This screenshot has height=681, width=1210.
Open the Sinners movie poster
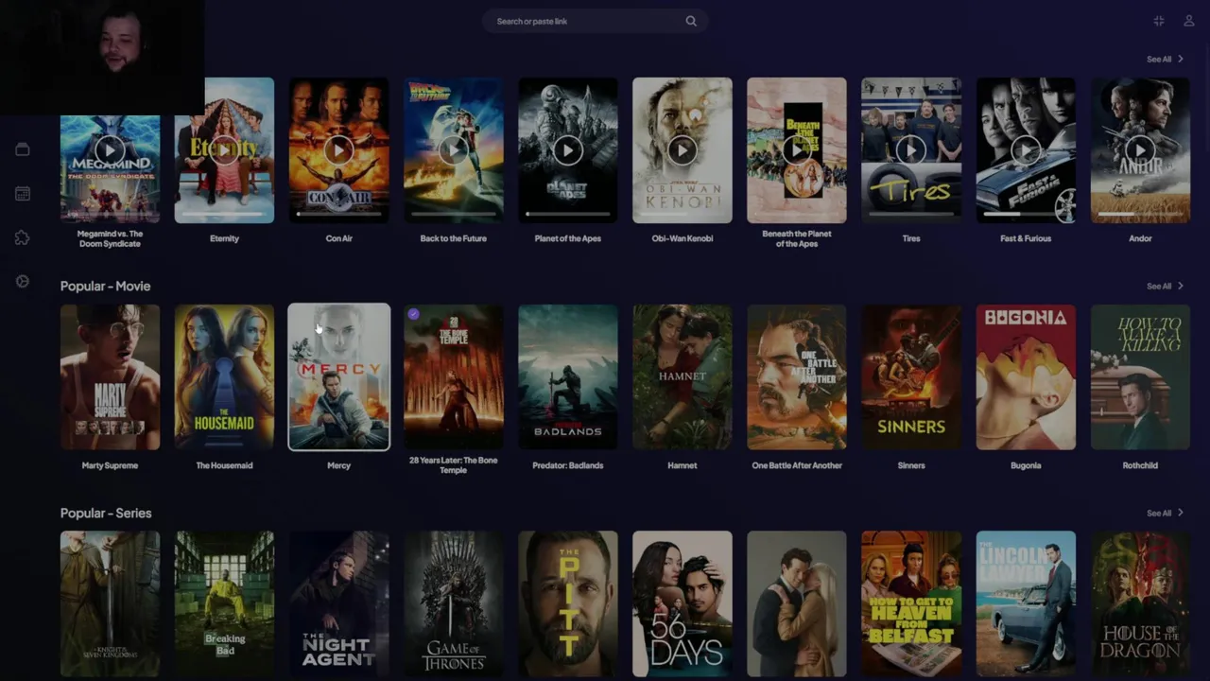911,377
